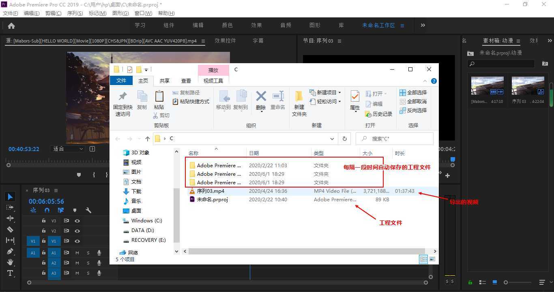
Task: Click the source timecode 00:40:53:22
Action: pyautogui.click(x=24, y=149)
